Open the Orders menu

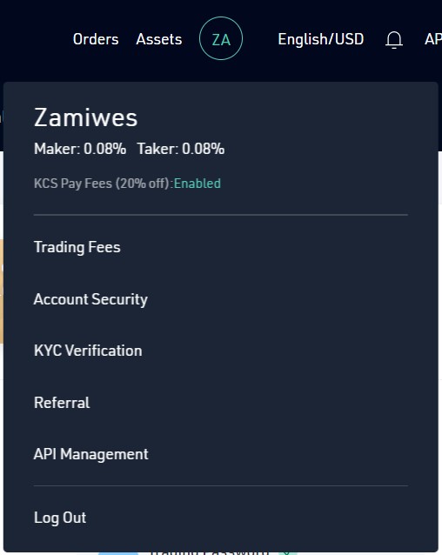[96, 39]
